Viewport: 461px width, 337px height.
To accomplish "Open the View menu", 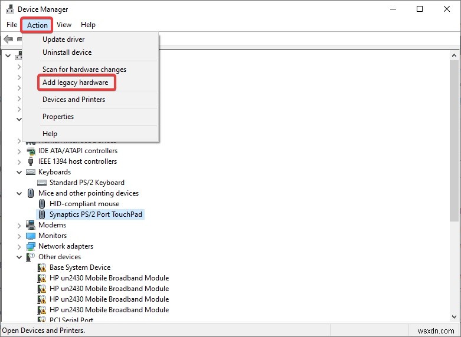I will coord(64,25).
